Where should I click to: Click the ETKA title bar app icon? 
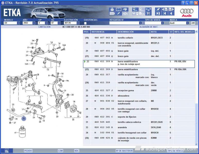tap(3, 3)
